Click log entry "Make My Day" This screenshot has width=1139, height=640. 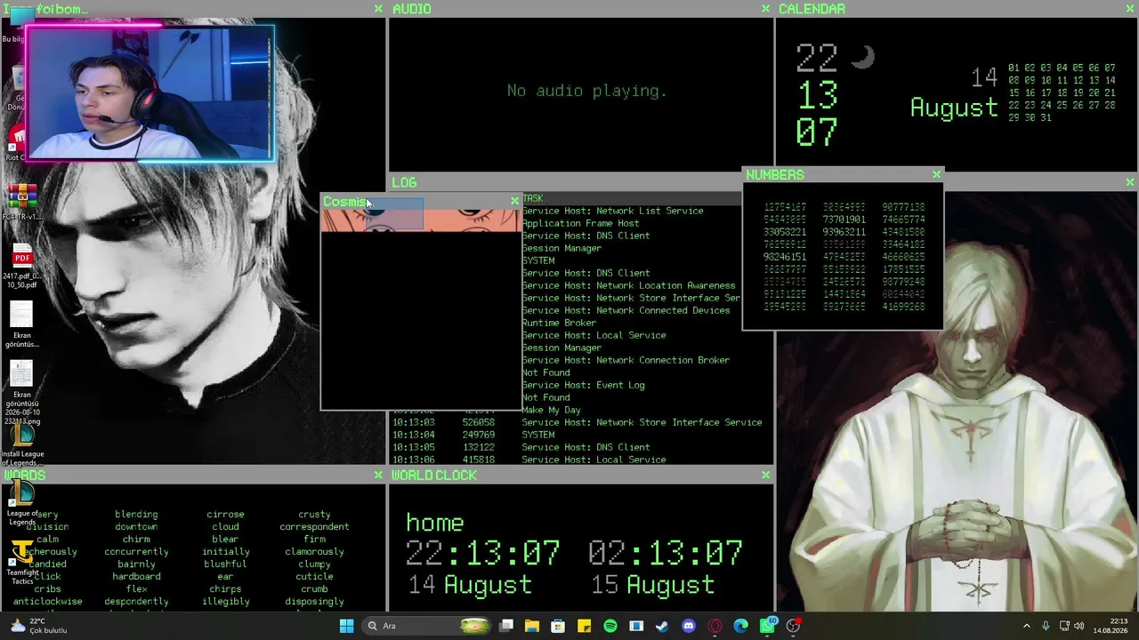click(x=552, y=410)
